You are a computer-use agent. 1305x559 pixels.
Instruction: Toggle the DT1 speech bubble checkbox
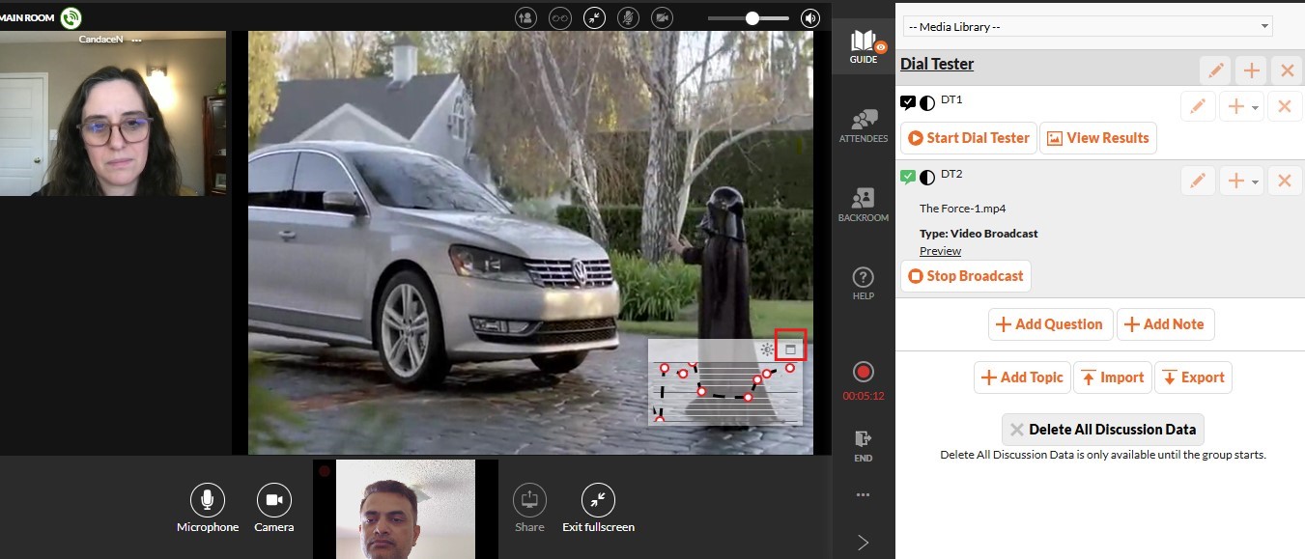coord(908,101)
